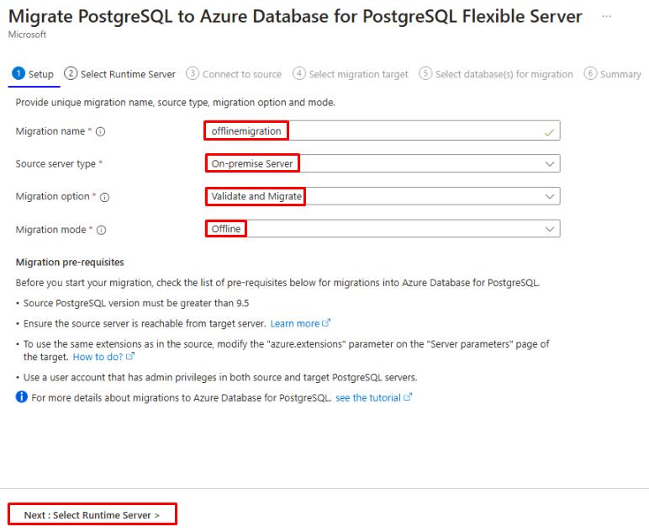
Task: Click the page title 'Migrate PostgreSQL to Azure Database'
Action: click(295, 17)
